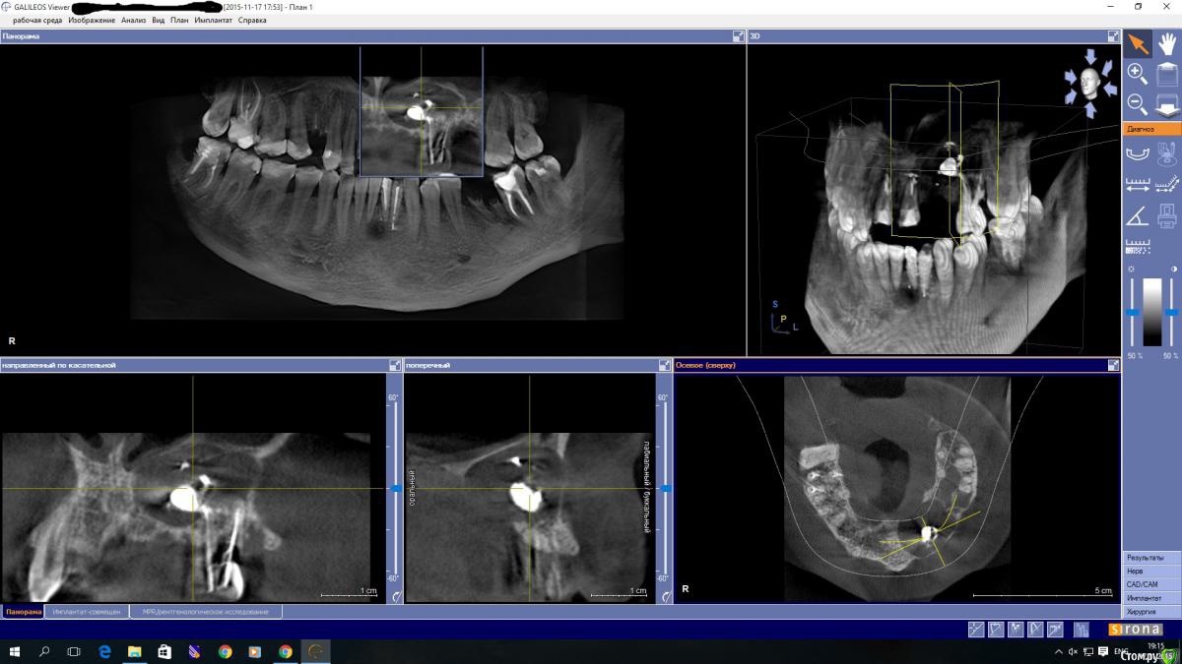Click the zoom out magnifier icon
This screenshot has height=664, width=1182.
click(1137, 103)
